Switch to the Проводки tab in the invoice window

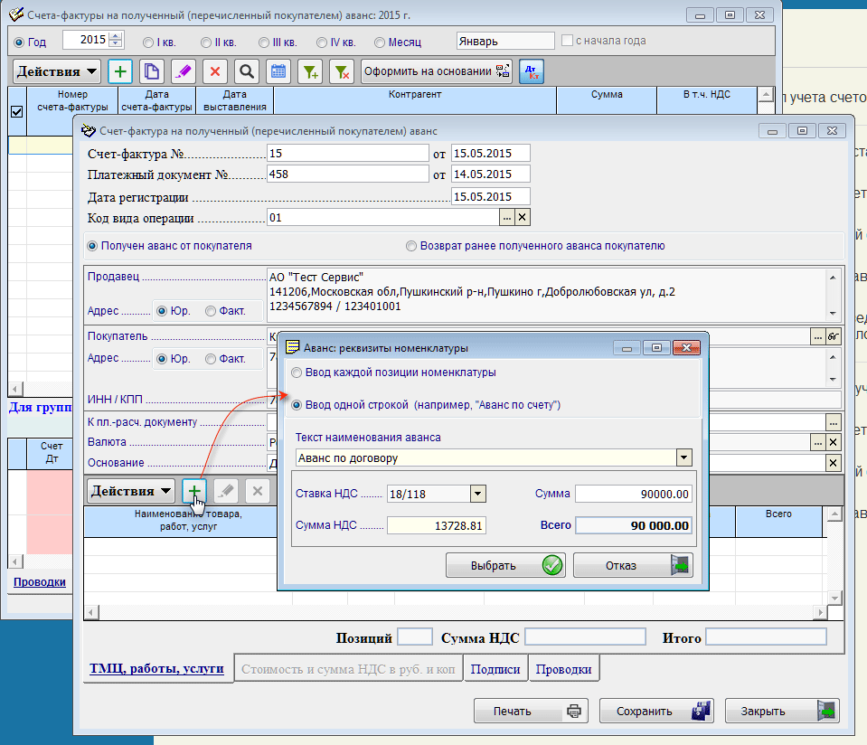(x=563, y=669)
